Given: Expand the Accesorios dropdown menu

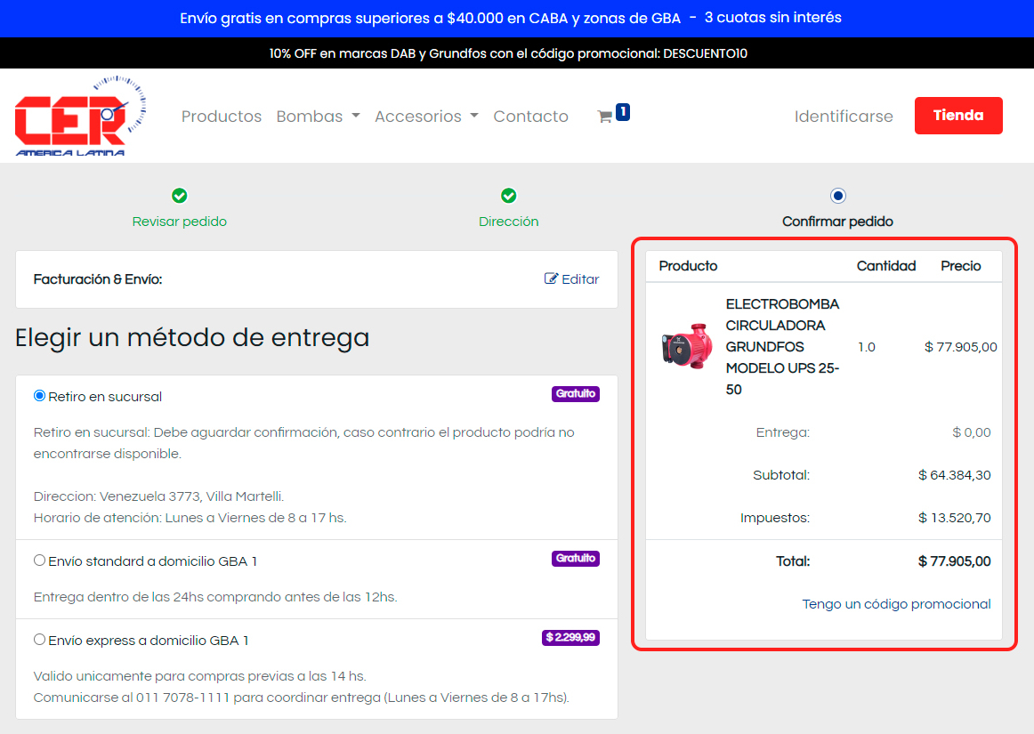Looking at the screenshot, I should point(426,117).
